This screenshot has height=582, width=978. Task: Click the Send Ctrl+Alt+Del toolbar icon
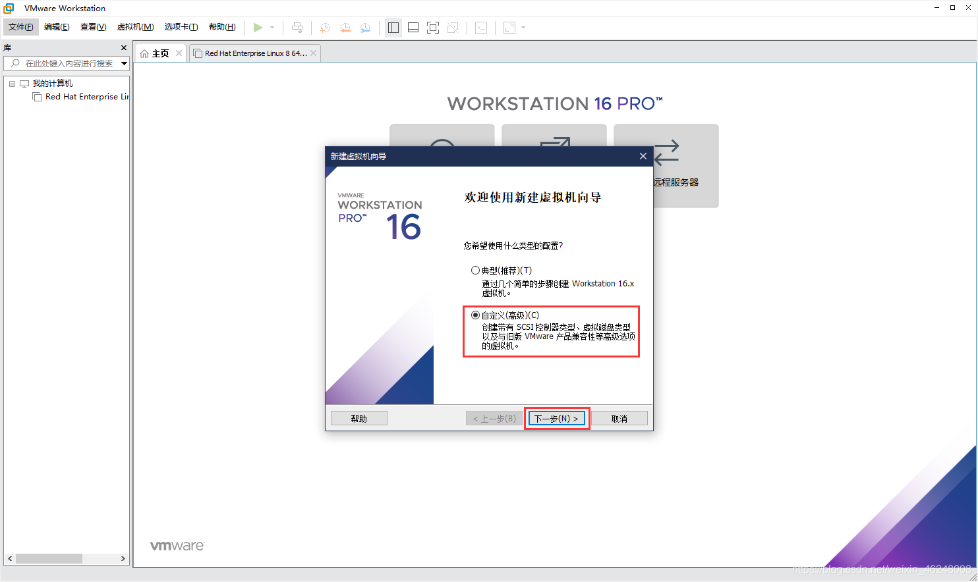(x=297, y=28)
